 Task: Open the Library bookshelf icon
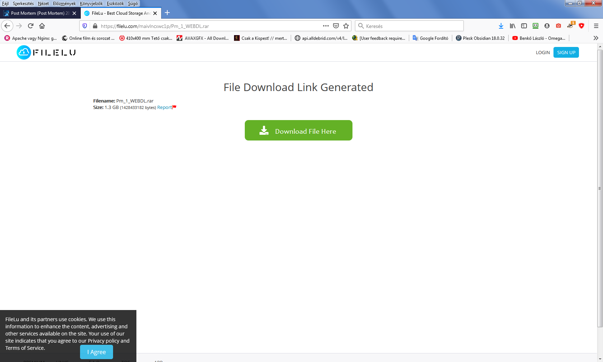513,26
